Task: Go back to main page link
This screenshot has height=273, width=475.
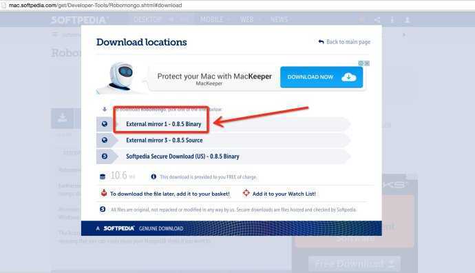Action: (x=348, y=42)
